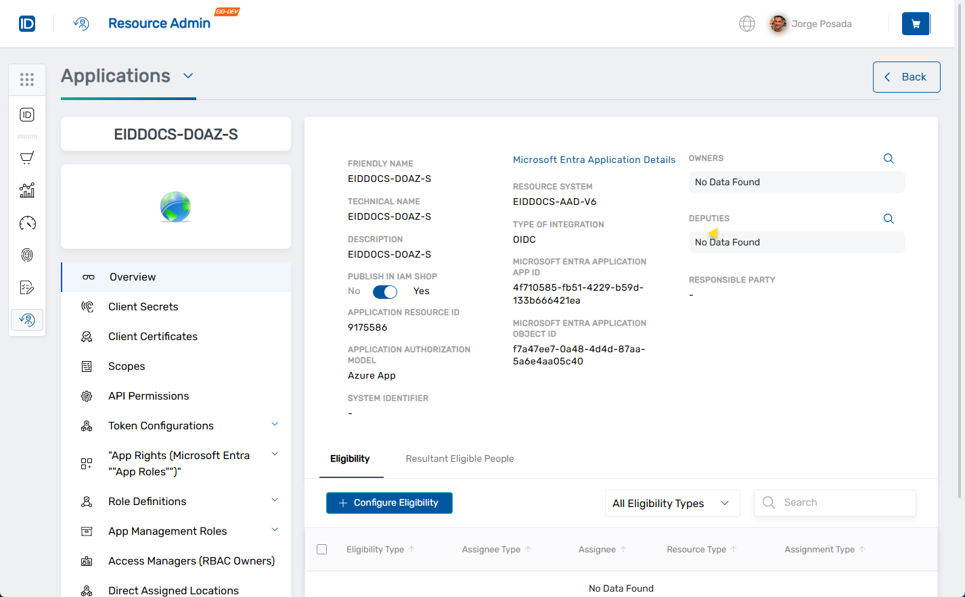
Task: Select the highlighted Resource Admin sidebar icon
Action: tap(27, 319)
